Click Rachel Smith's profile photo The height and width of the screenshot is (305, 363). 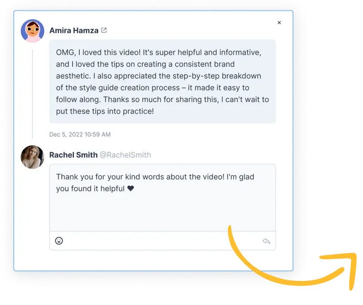(32, 157)
